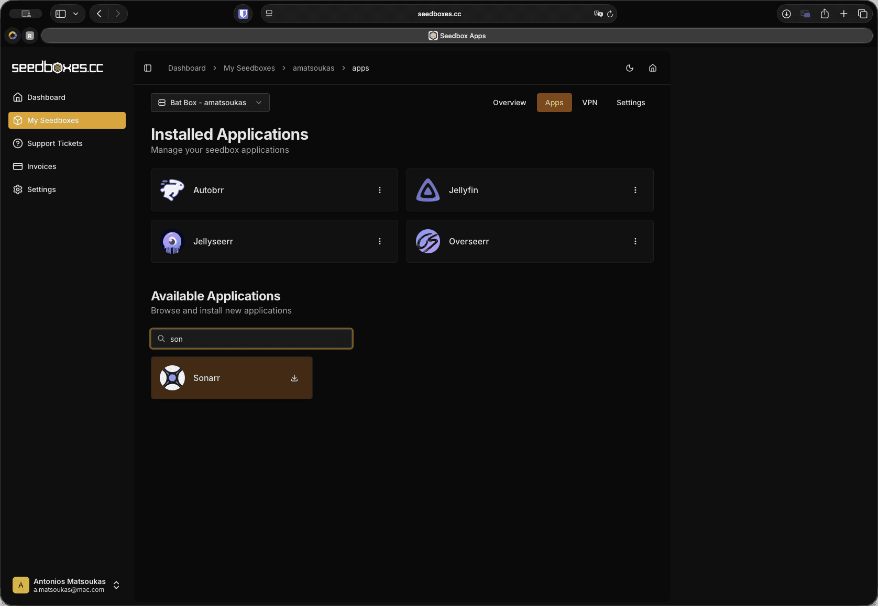Viewport: 878px width, 606px height.
Task: Click the Jellyseerr app icon
Action: point(172,241)
